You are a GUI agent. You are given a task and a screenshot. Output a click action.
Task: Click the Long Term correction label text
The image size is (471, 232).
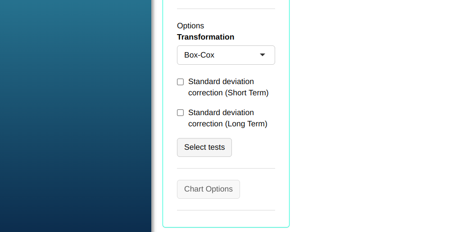227,118
